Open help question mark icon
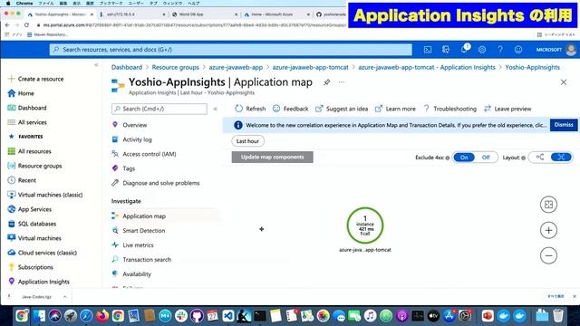The image size is (580, 326). tap(500, 50)
